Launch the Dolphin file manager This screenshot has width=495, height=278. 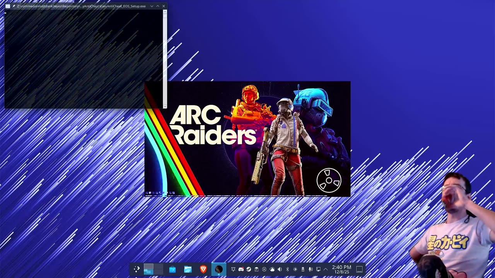pyautogui.click(x=188, y=269)
